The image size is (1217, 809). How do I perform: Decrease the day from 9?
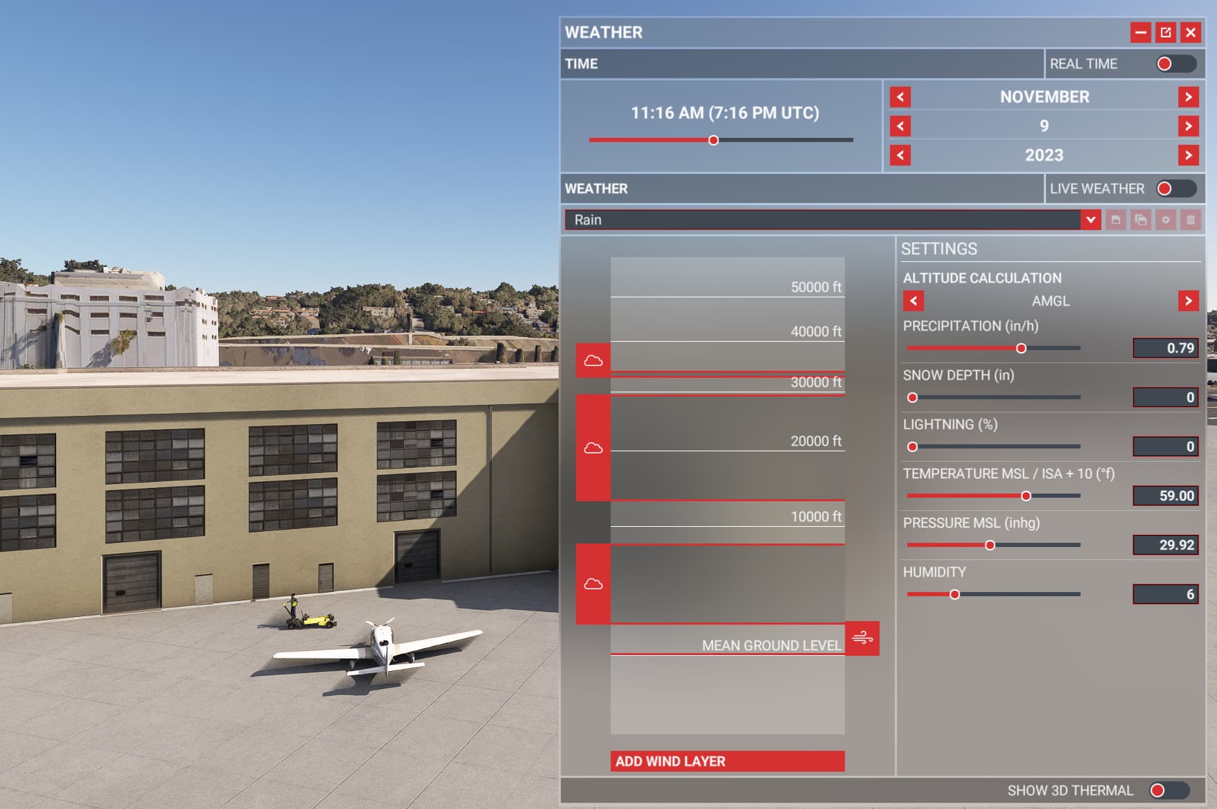pos(900,126)
